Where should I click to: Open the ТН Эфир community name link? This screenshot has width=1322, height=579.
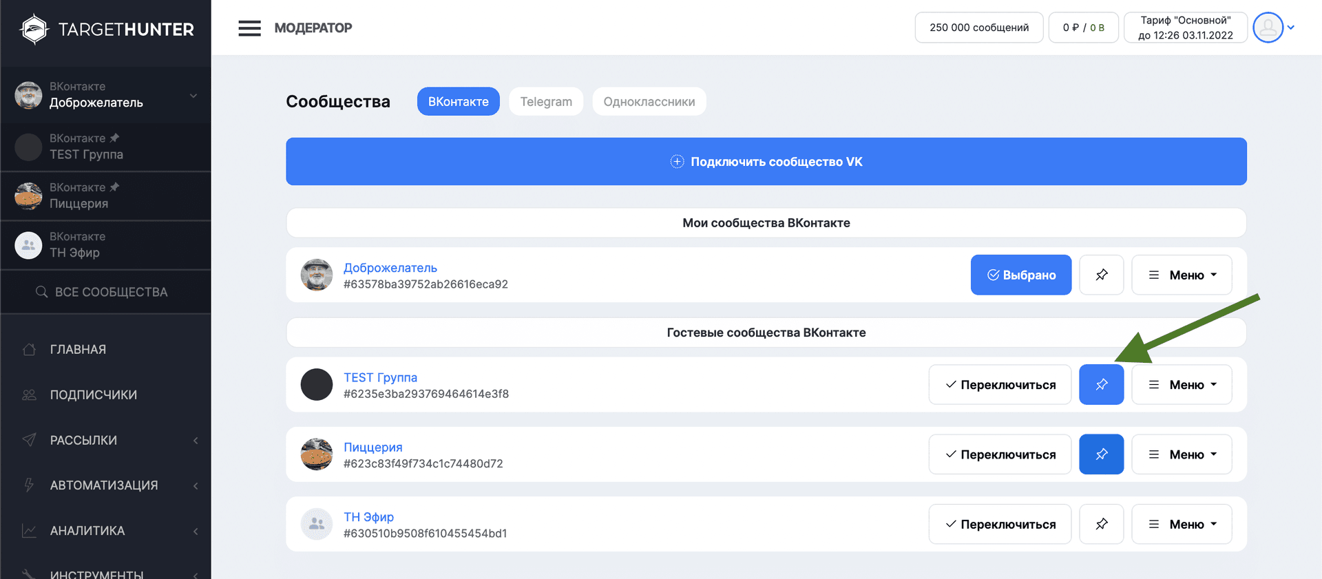coord(368,517)
